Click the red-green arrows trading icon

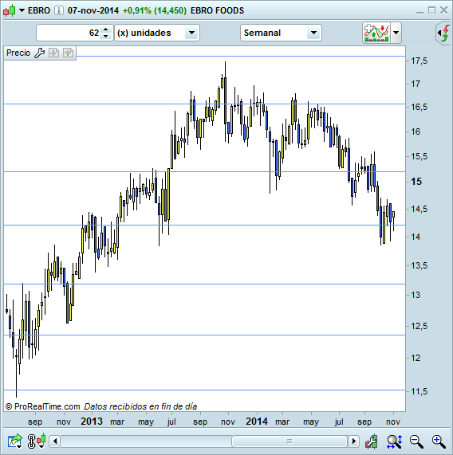pos(444,33)
